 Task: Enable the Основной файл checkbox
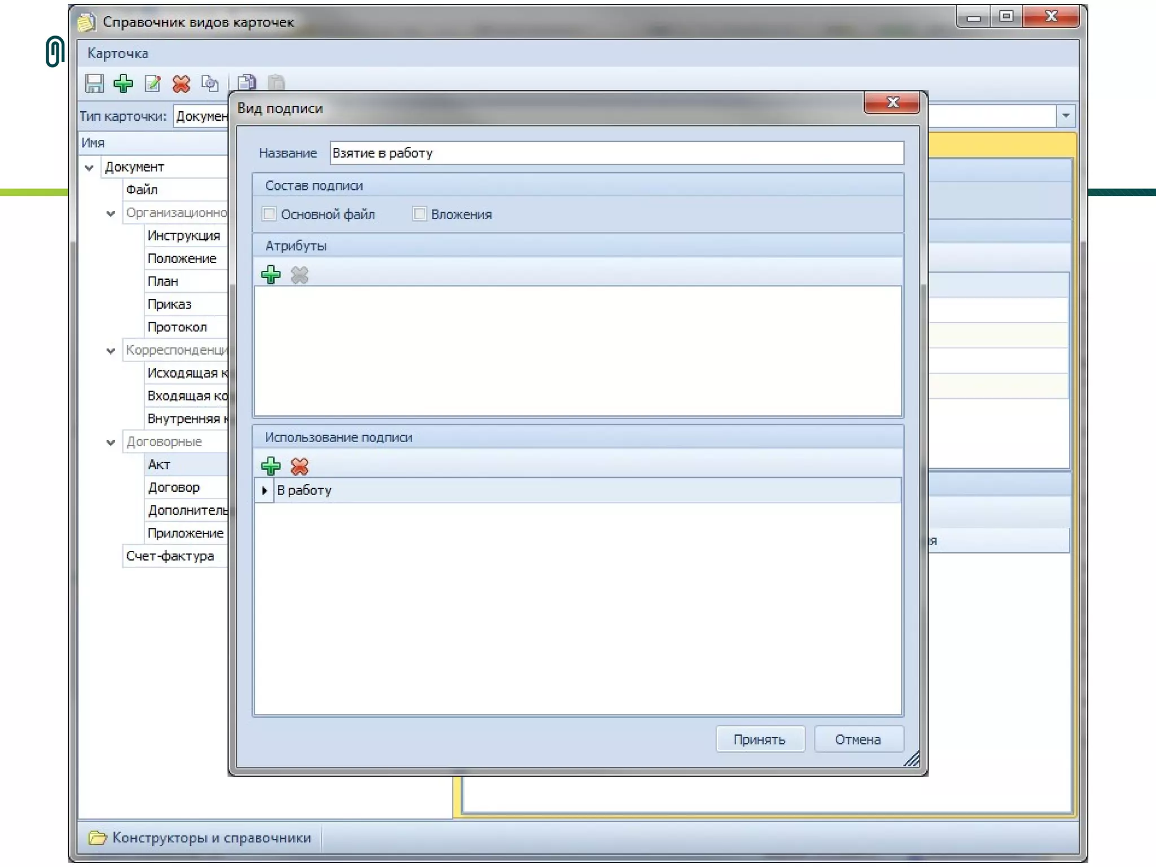(269, 214)
